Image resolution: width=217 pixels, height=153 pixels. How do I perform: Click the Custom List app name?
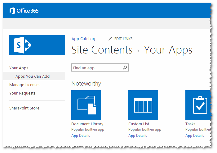[x=139, y=124]
